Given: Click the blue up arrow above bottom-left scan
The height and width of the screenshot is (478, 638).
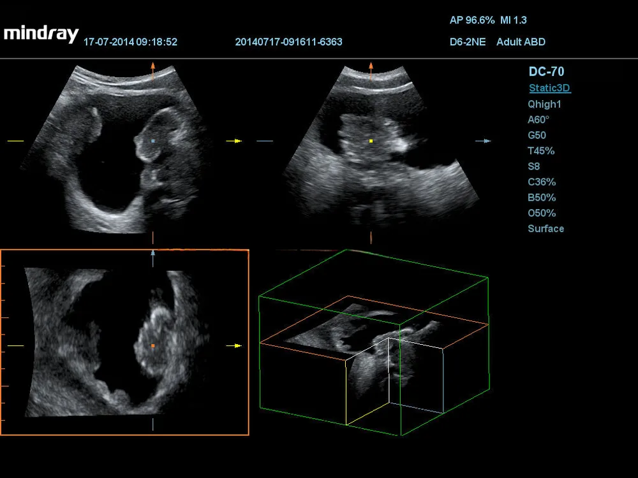Looking at the screenshot, I should point(153,258).
